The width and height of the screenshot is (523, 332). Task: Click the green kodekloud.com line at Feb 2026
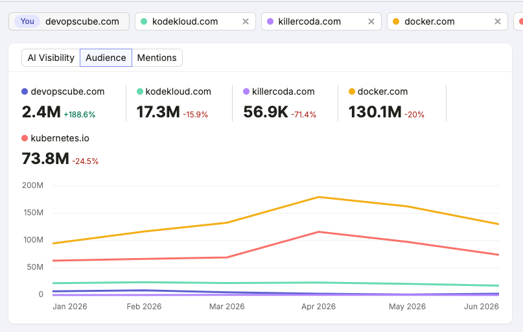click(144, 282)
